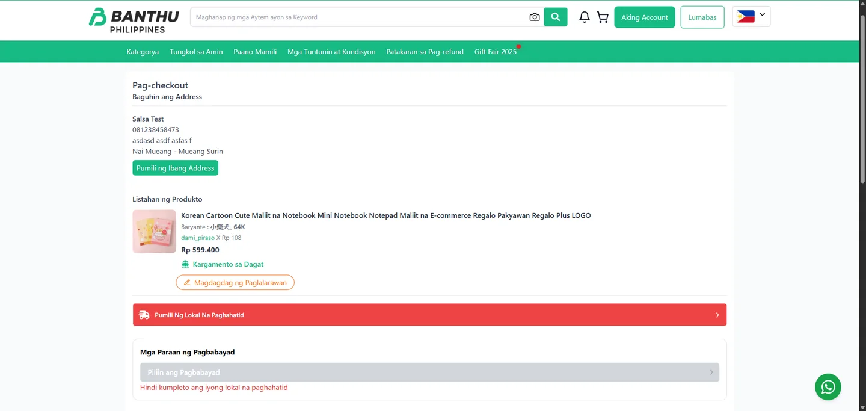Go to Tungkol sa Amin
This screenshot has height=411, width=866.
196,52
